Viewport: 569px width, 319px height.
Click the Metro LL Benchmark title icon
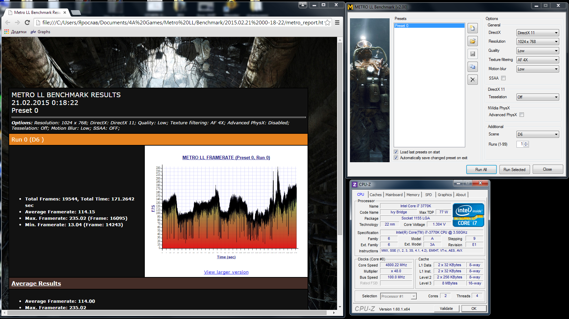[x=351, y=7]
